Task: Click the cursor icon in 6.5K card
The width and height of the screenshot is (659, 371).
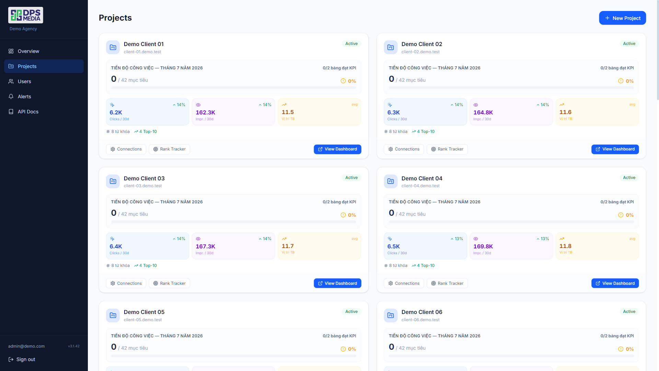Action: click(390, 239)
